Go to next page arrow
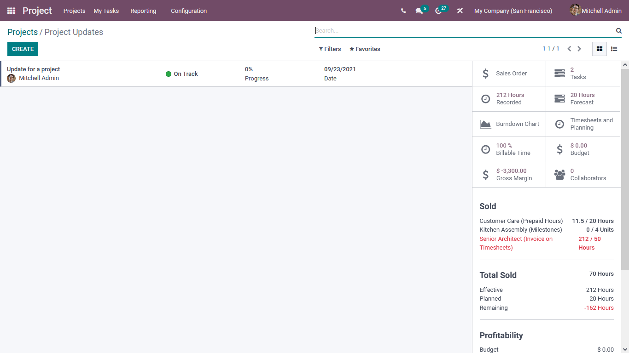This screenshot has width=629, height=353. 579,49
